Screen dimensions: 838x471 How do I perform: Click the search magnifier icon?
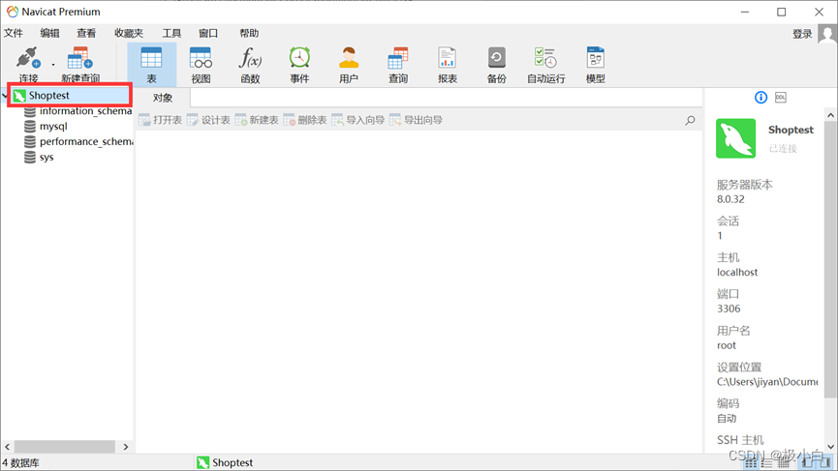pos(690,121)
